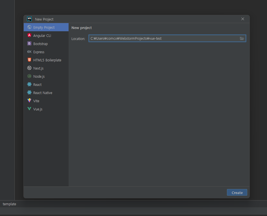Click the New project heading
The width and height of the screenshot is (267, 216).
click(x=82, y=28)
